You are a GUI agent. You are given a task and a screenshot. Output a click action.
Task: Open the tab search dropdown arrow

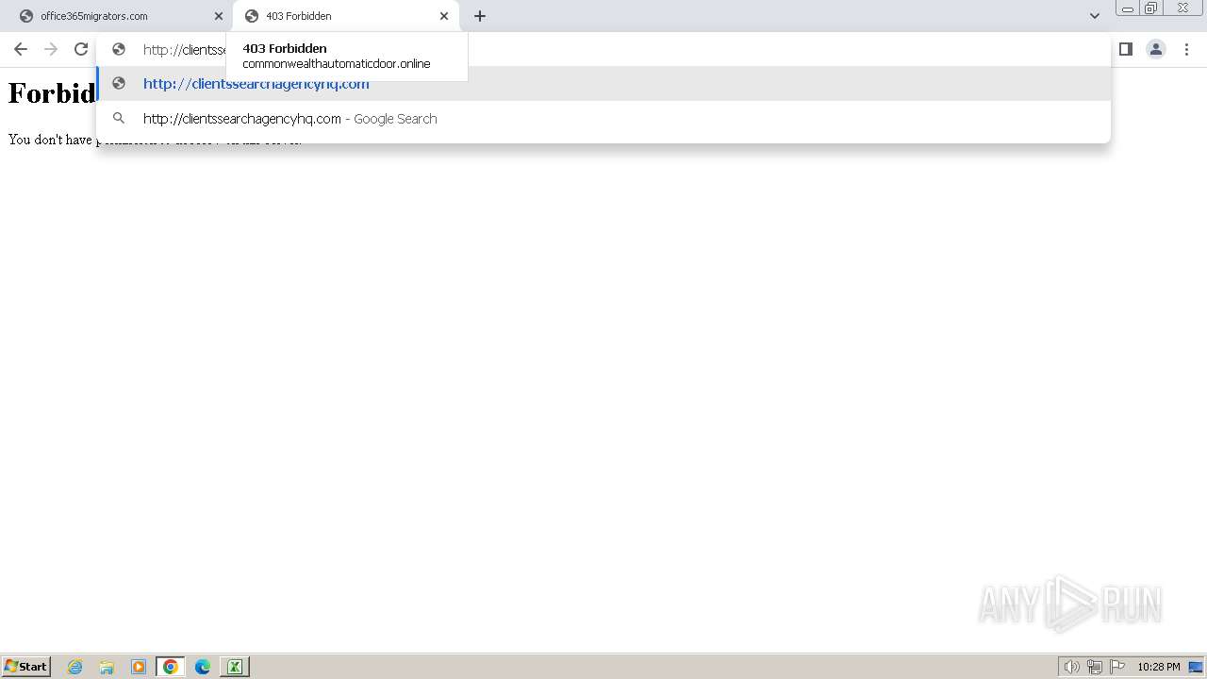(1094, 16)
